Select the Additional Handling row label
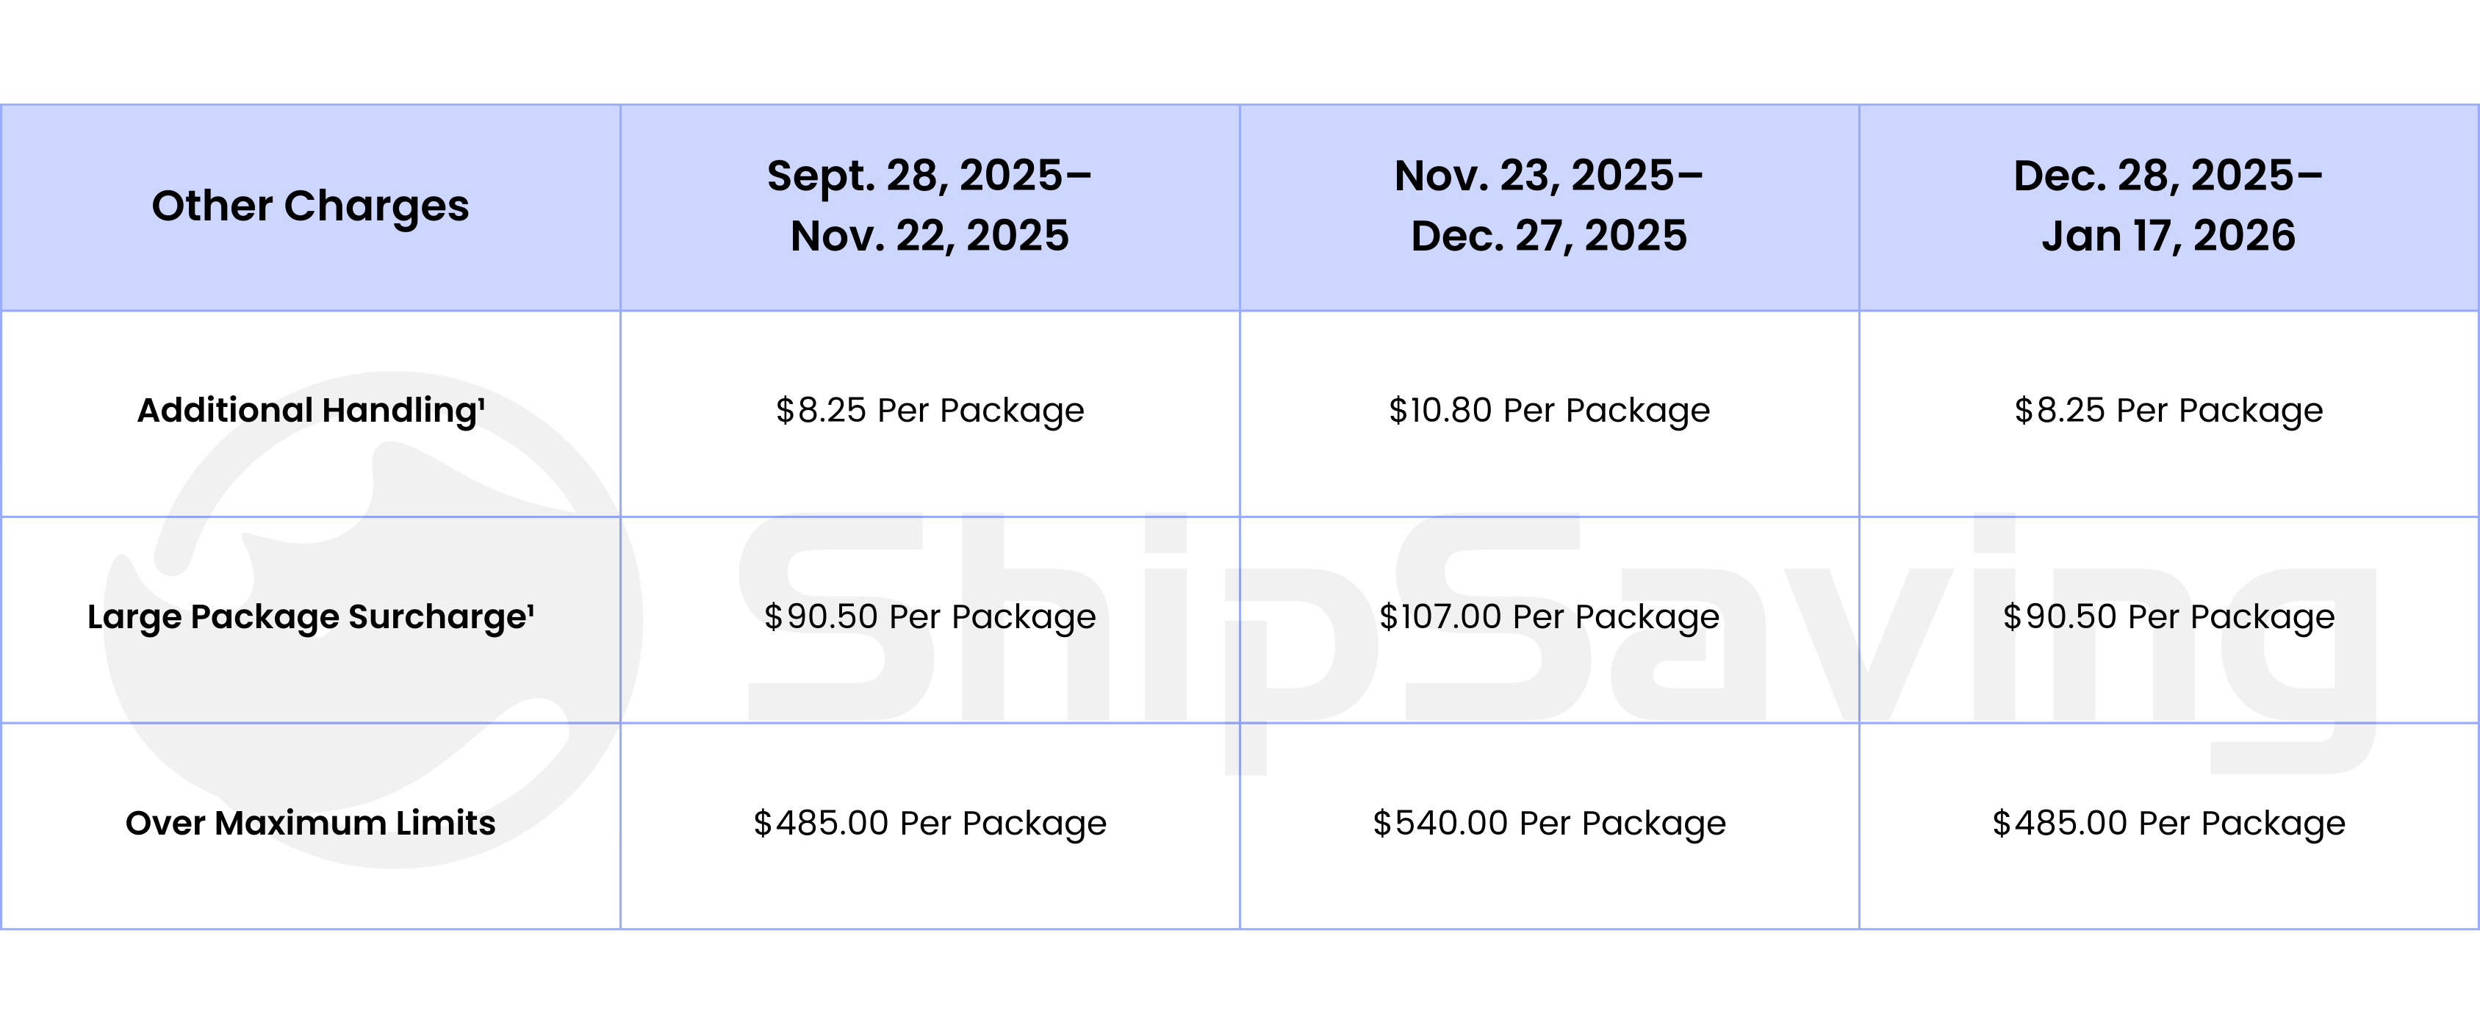Image resolution: width=2480 pixels, height=1033 pixels. pos(310,411)
